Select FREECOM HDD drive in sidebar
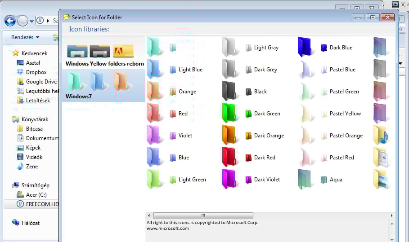This screenshot has width=409, height=242. [x=31, y=204]
